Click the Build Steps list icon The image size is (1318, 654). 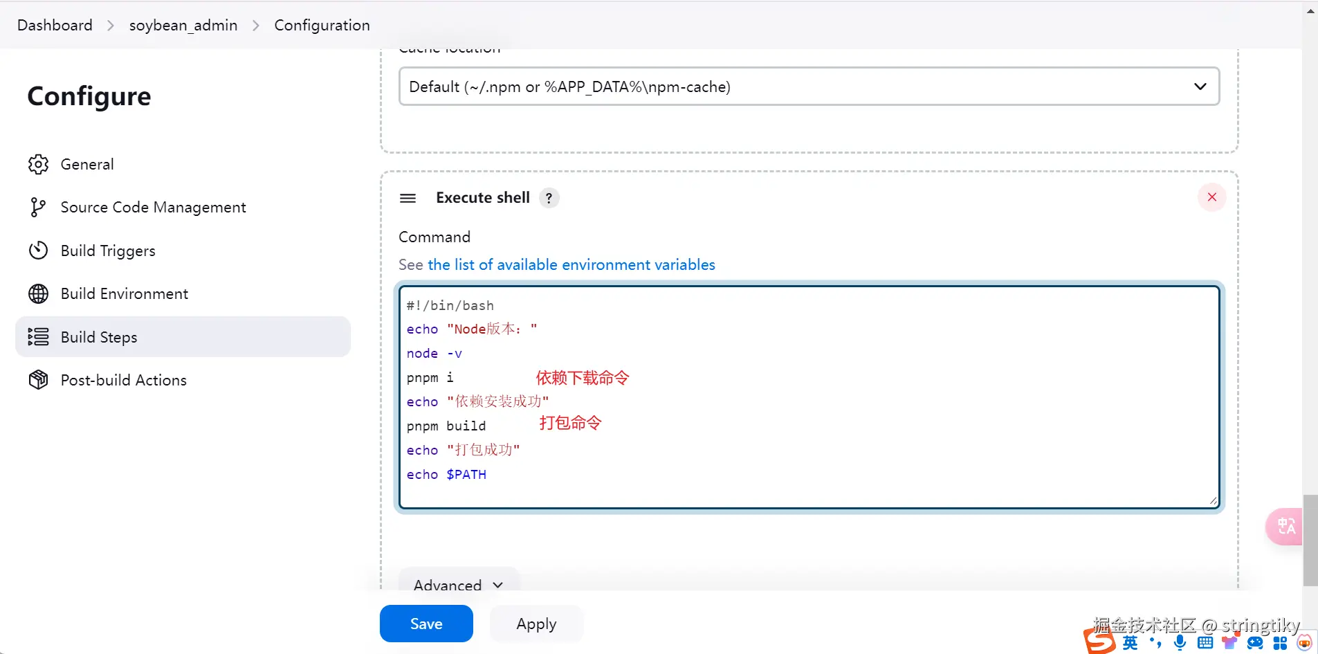click(39, 337)
